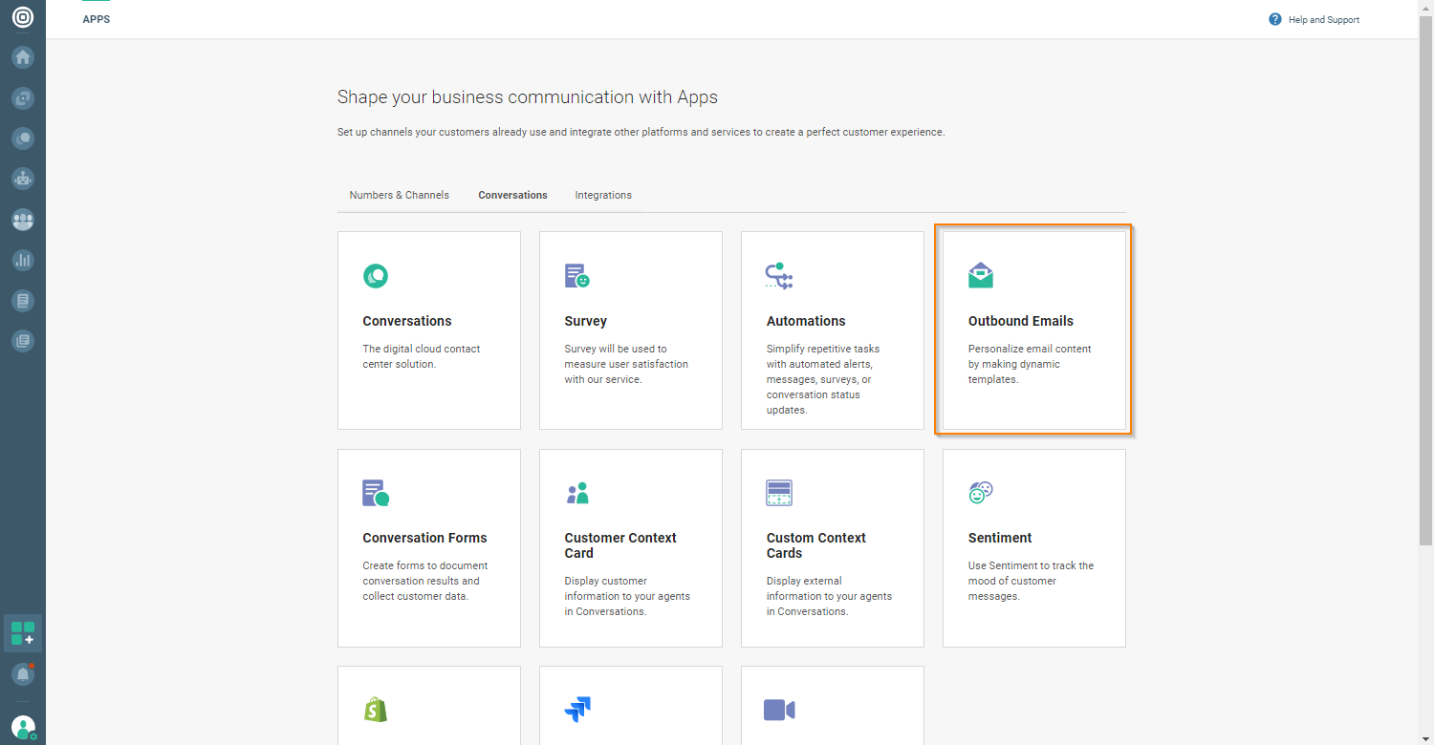Screen dimensions: 1434x745
Task: Click the video camera app icon
Action: [x=779, y=710]
